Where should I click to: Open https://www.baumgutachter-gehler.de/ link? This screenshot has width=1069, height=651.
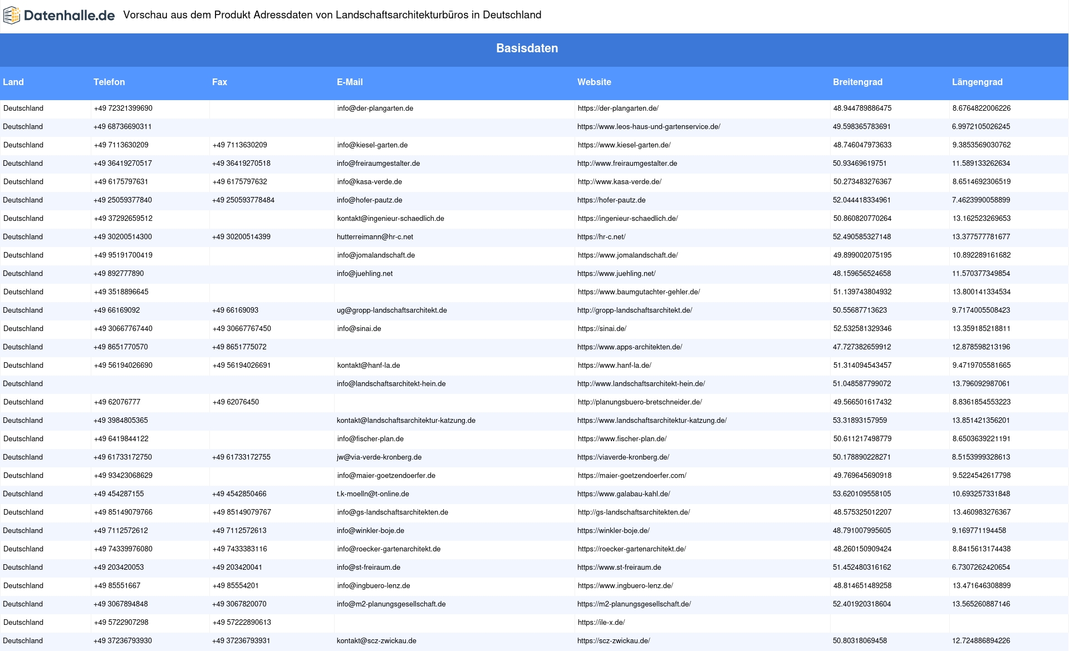coord(639,292)
